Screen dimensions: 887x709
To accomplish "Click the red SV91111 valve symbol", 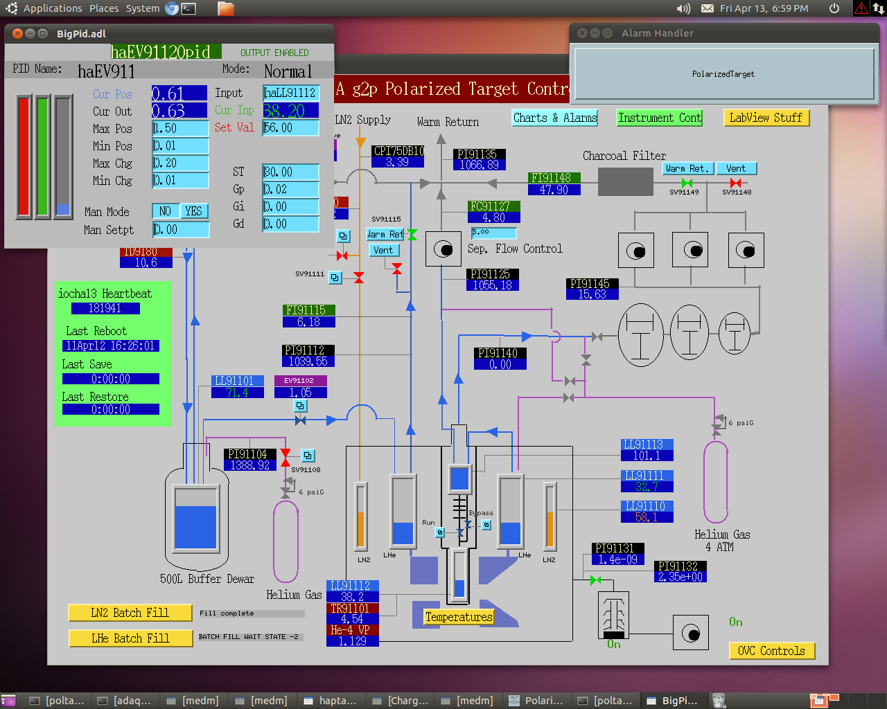I will point(359,278).
